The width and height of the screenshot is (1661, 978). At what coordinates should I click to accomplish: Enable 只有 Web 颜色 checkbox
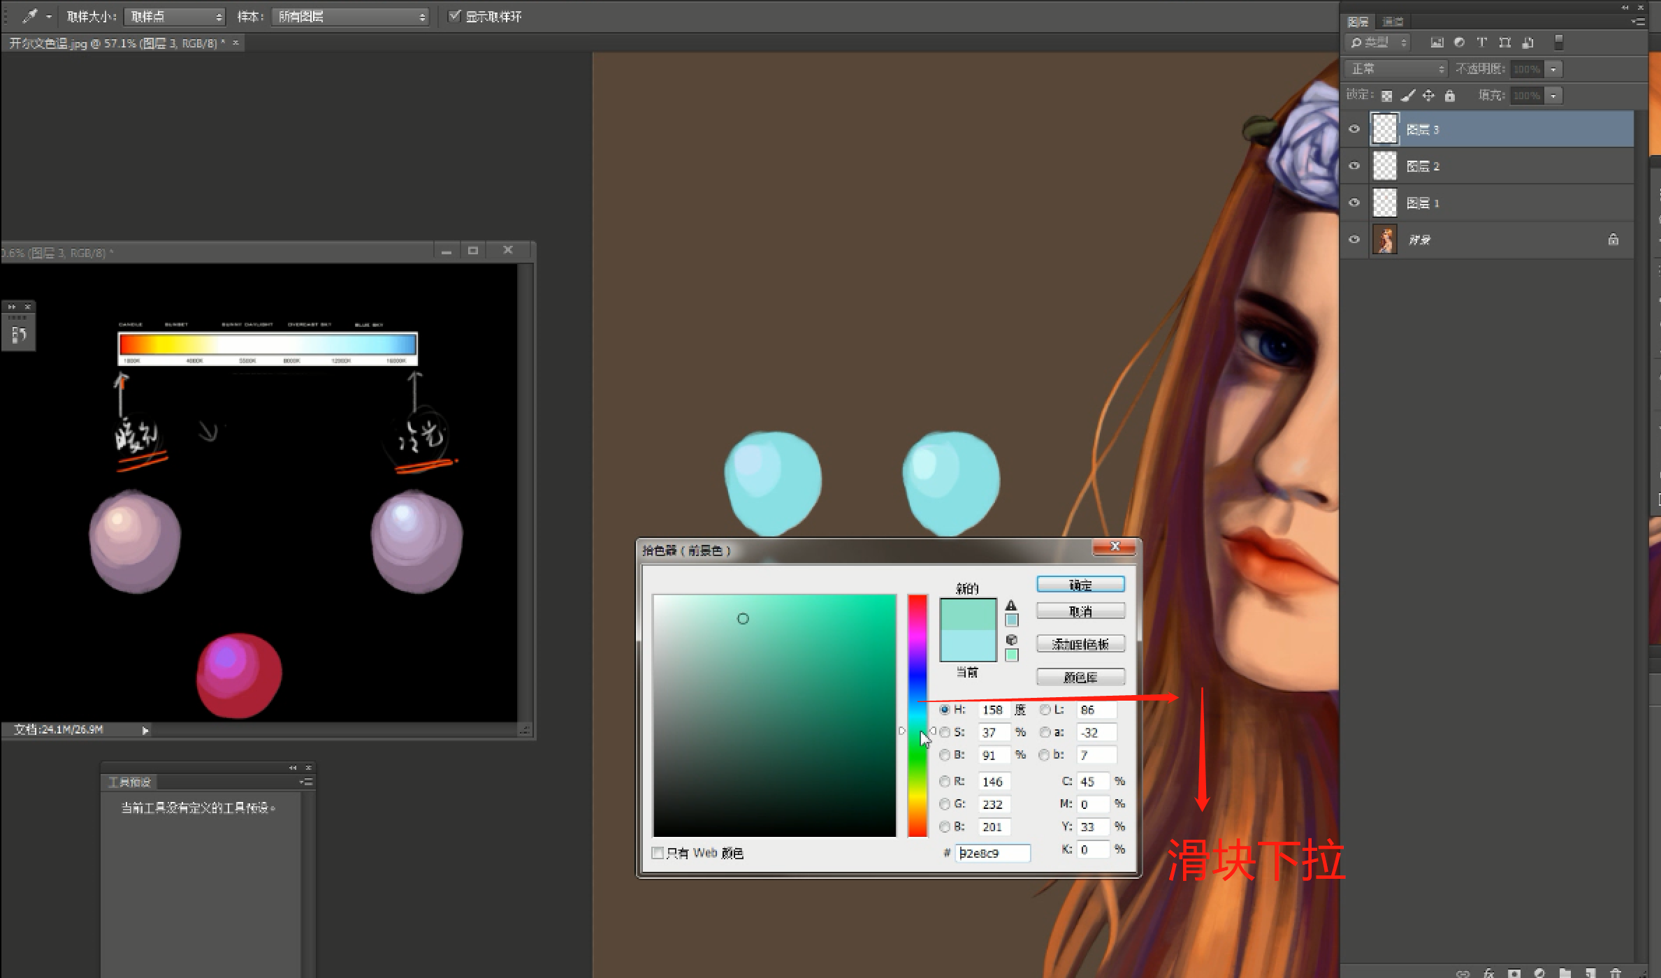[x=658, y=853]
